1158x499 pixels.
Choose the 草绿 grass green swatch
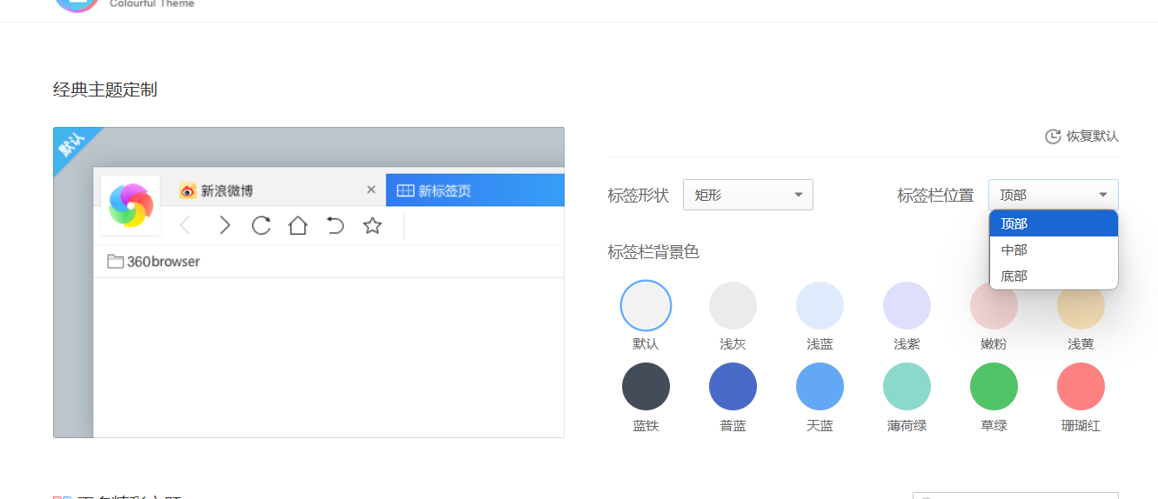coord(994,387)
